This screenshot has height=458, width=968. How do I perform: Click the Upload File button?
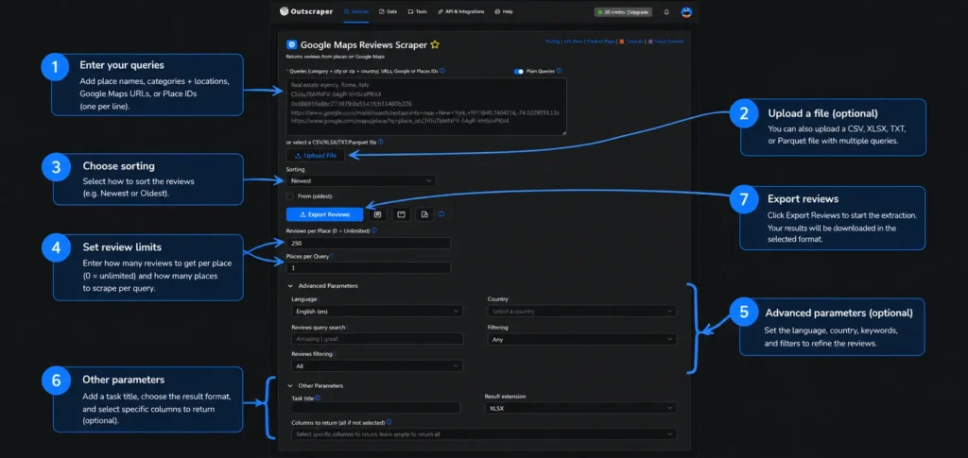click(x=316, y=155)
